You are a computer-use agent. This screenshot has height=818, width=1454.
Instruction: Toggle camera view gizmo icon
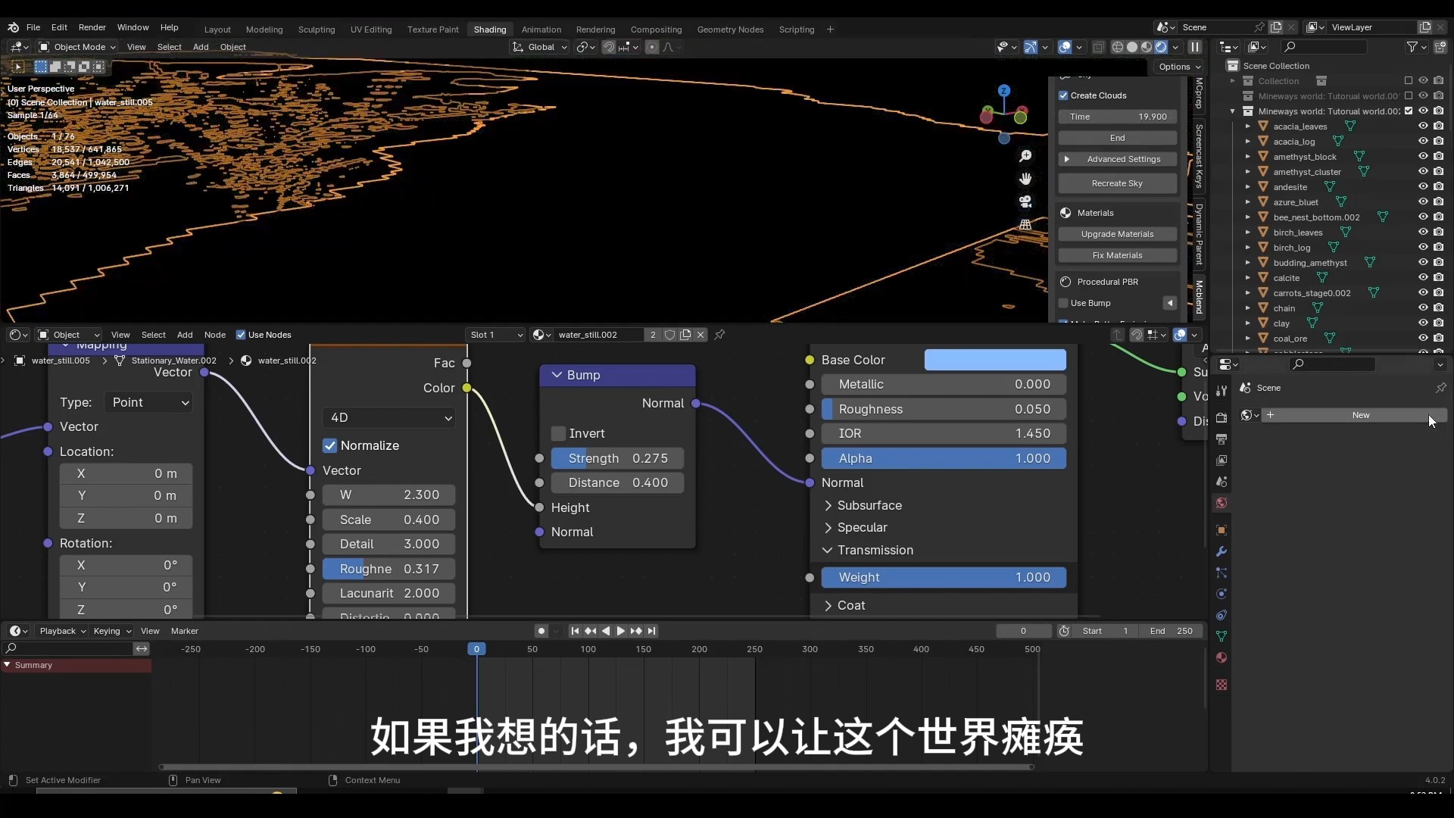click(1025, 201)
